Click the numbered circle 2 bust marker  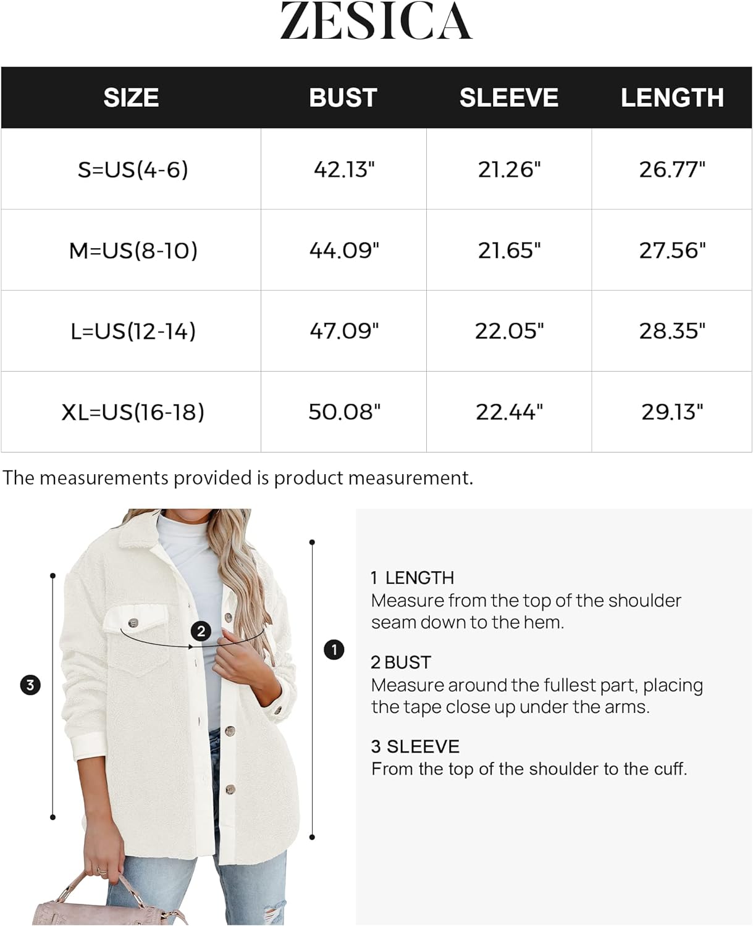coord(201,631)
